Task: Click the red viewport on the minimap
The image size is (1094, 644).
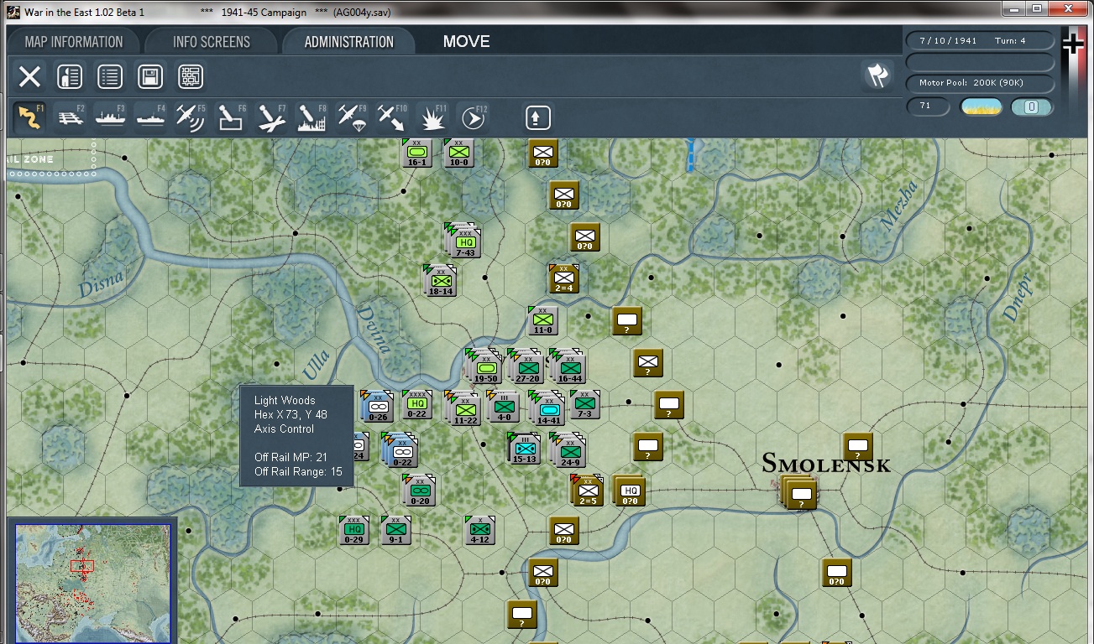Action: click(81, 566)
